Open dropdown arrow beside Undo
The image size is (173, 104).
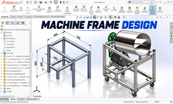(x=53, y=2)
